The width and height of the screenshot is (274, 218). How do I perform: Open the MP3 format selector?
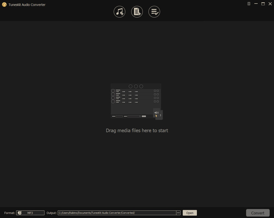coord(30,213)
